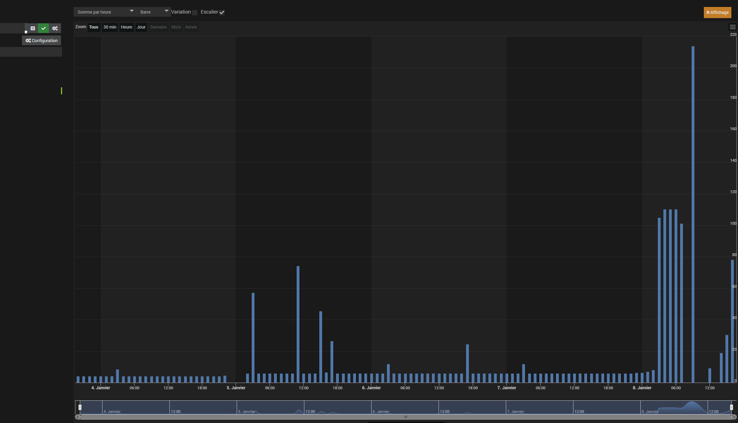
Task: Click right navigator range handle
Action: [731, 407]
